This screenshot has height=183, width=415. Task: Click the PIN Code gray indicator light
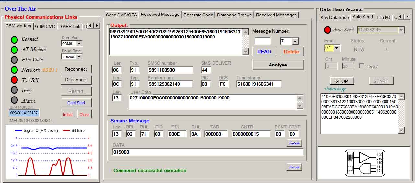pos(14,60)
